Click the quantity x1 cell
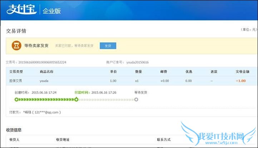The width and height of the screenshot is (258, 148). [x=137, y=81]
